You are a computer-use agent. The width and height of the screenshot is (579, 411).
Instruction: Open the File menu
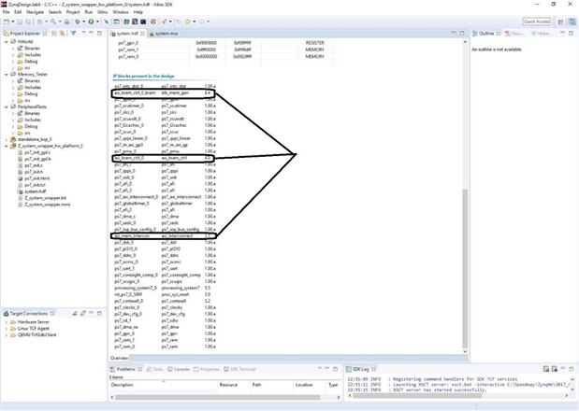tap(6, 12)
